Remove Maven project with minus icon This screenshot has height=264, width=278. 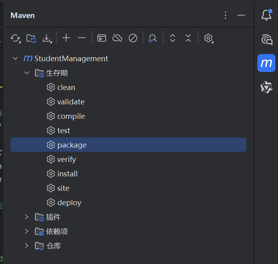pyautogui.click(x=82, y=38)
